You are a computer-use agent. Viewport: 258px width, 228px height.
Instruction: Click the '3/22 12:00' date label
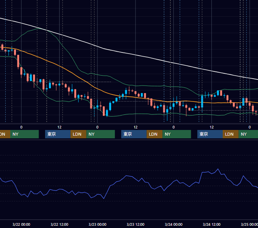(x=60, y=224)
